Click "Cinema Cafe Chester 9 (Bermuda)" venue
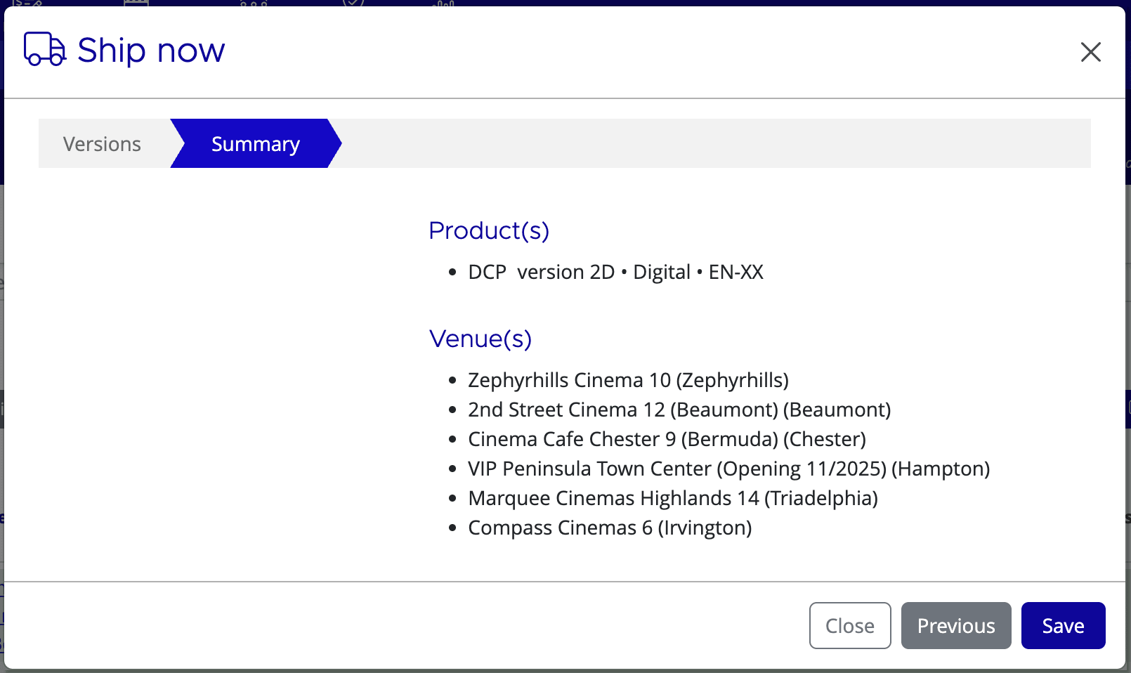The image size is (1131, 673). [x=667, y=439]
